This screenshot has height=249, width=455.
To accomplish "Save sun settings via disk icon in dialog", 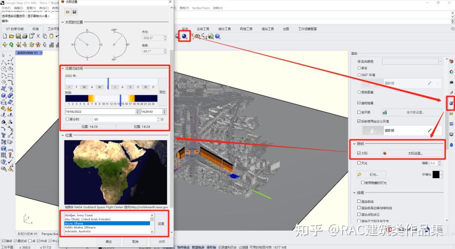I will [74, 12].
